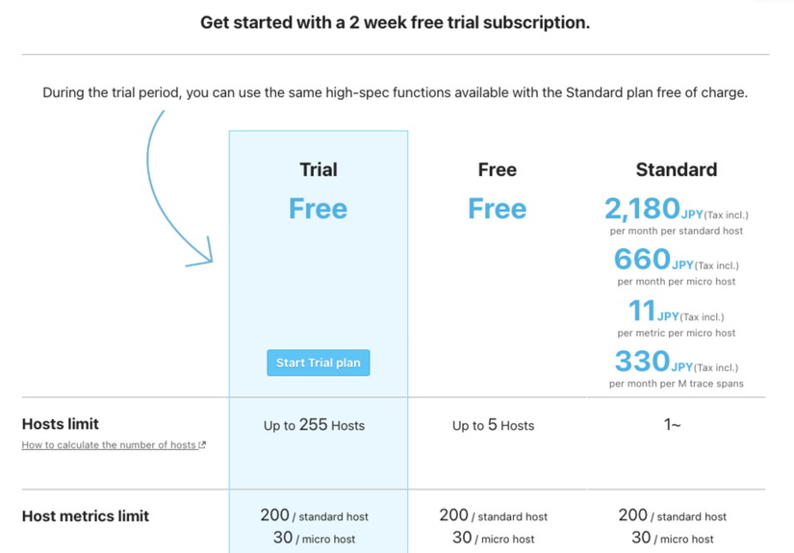Screen dimensions: 794x553
Task: Click 200 / standard host in Trial column
Action: [314, 515]
